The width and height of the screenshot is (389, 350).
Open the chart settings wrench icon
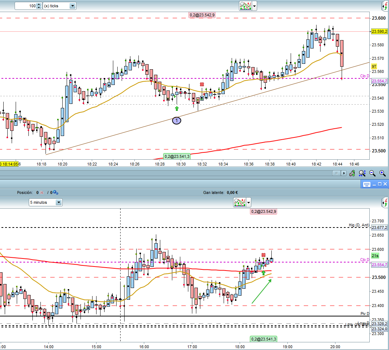tap(352, 173)
